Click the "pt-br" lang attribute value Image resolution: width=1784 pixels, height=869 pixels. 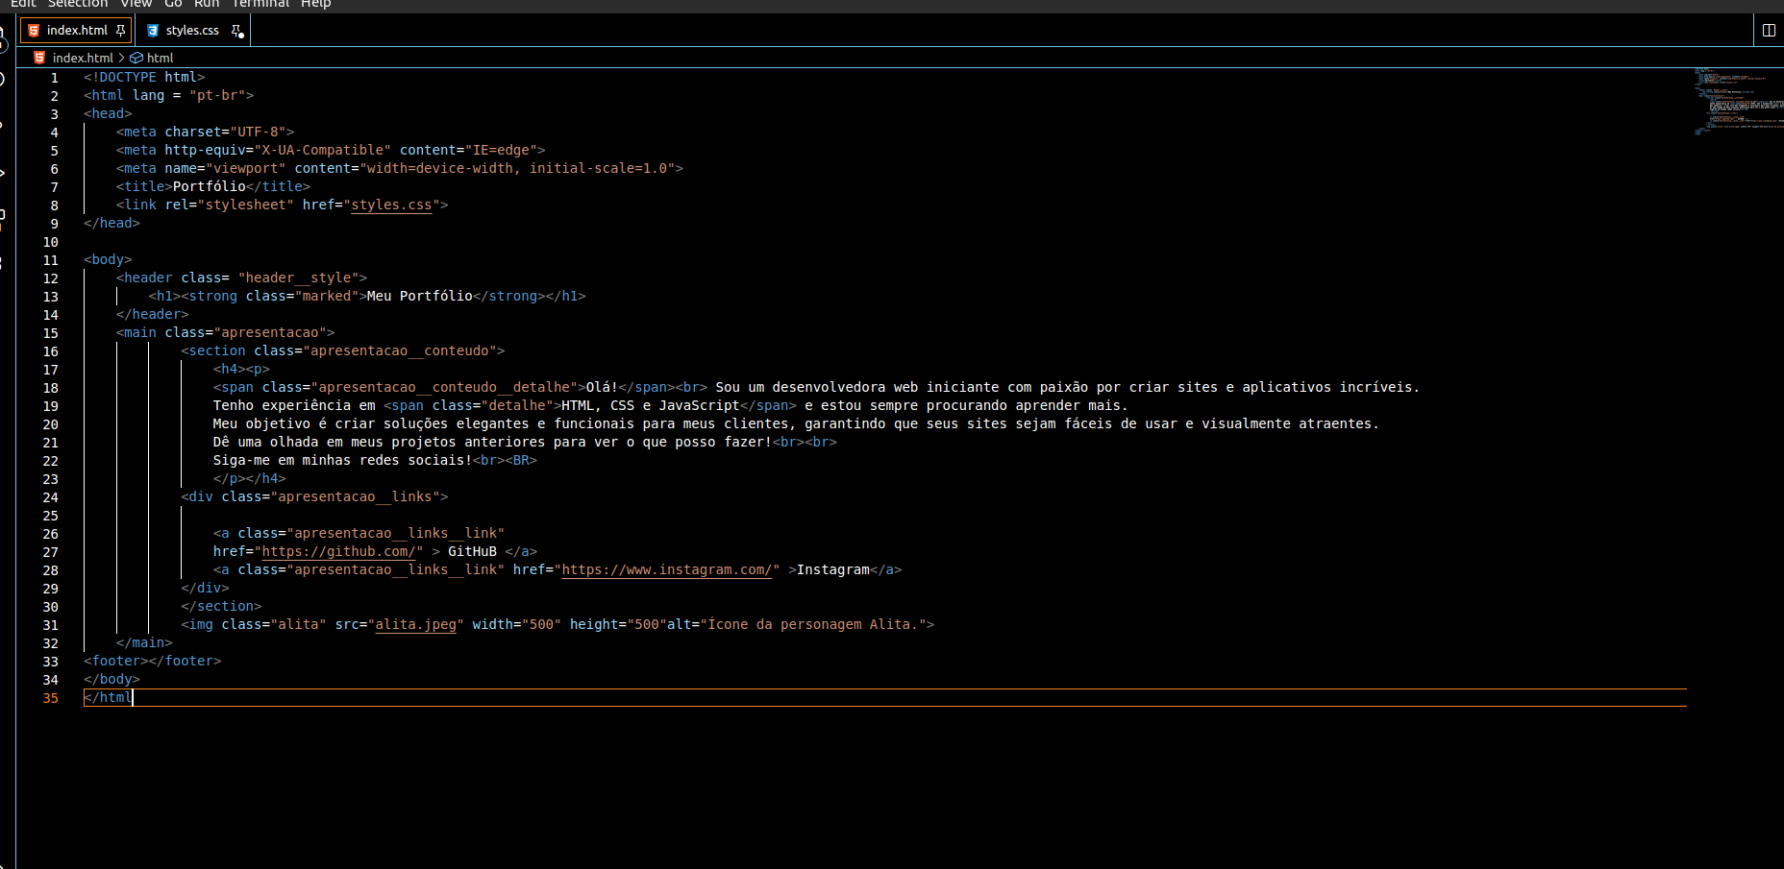tap(217, 95)
